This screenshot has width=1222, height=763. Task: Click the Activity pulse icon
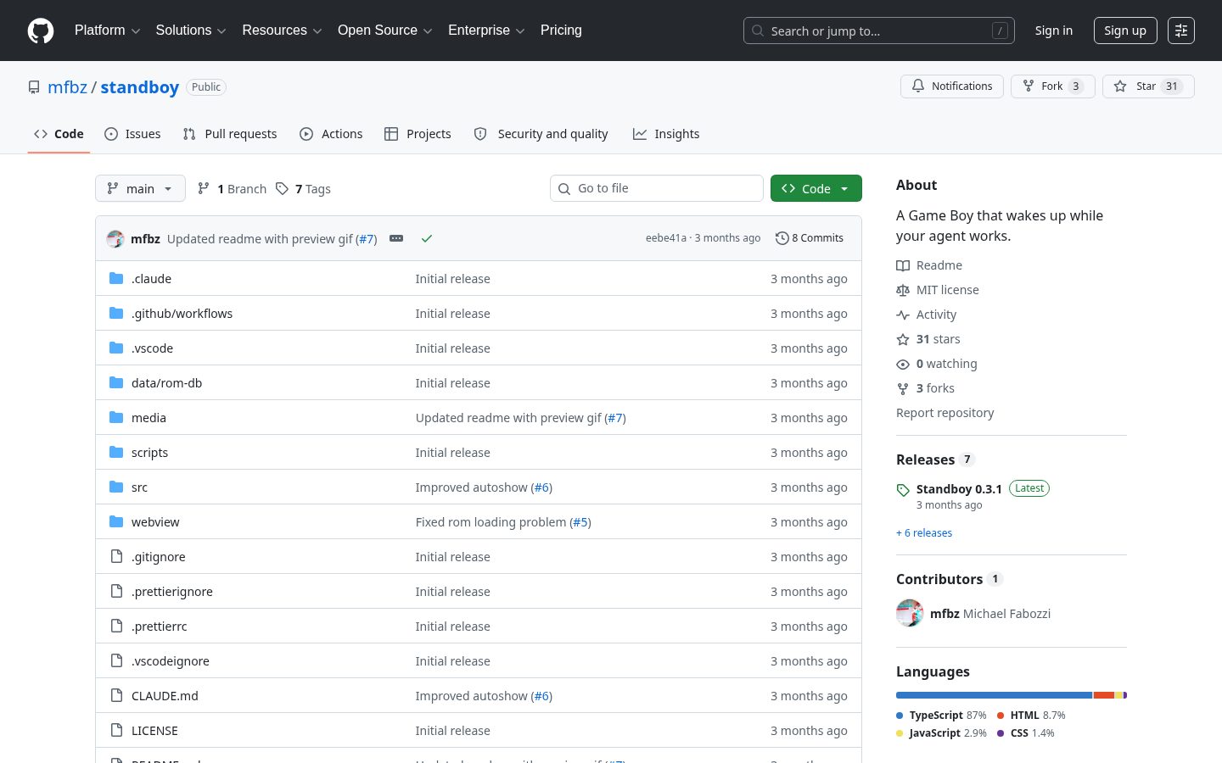click(x=903, y=315)
